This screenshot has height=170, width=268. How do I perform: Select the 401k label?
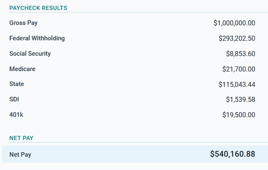pos(16,115)
